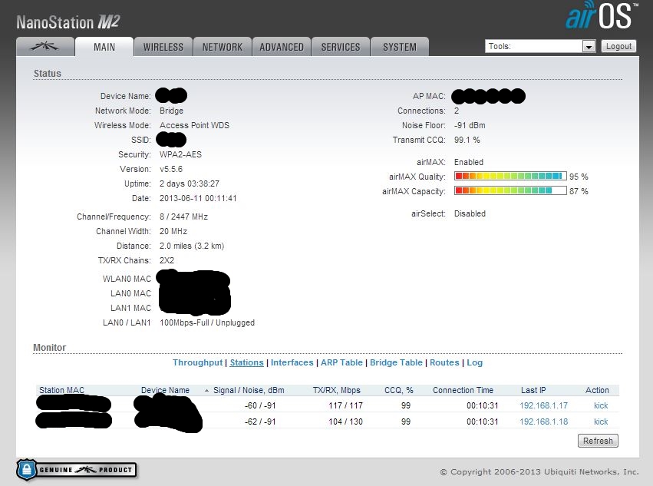Sort by CCQ, % column
This screenshot has width=653, height=486.
pyautogui.click(x=398, y=390)
